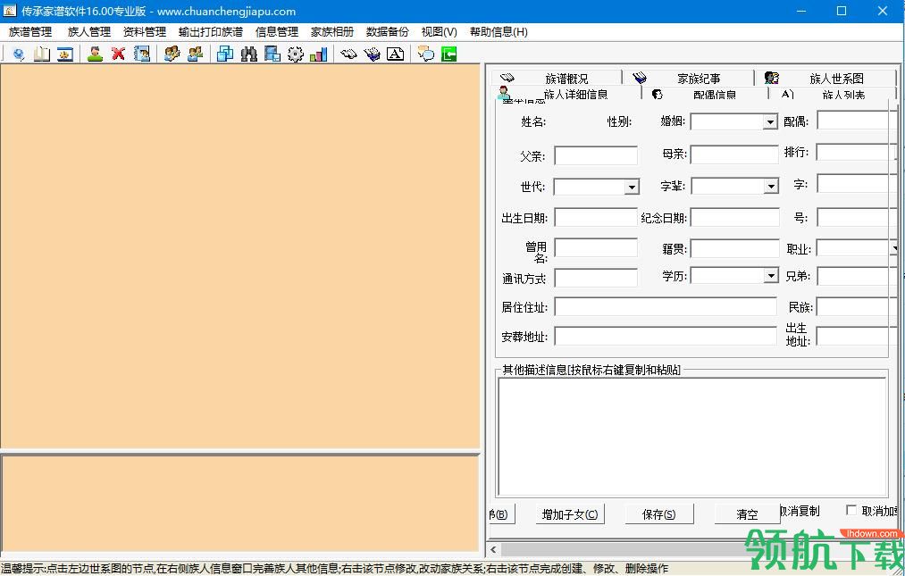Click the red X delete toolbar icon

(x=118, y=54)
